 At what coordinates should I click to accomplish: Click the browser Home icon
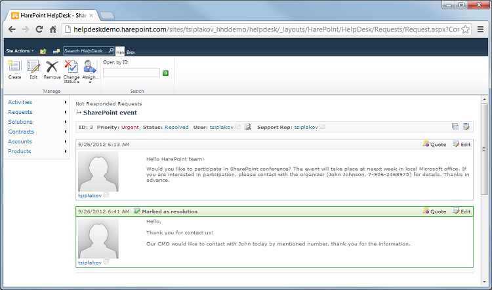pos(53,29)
